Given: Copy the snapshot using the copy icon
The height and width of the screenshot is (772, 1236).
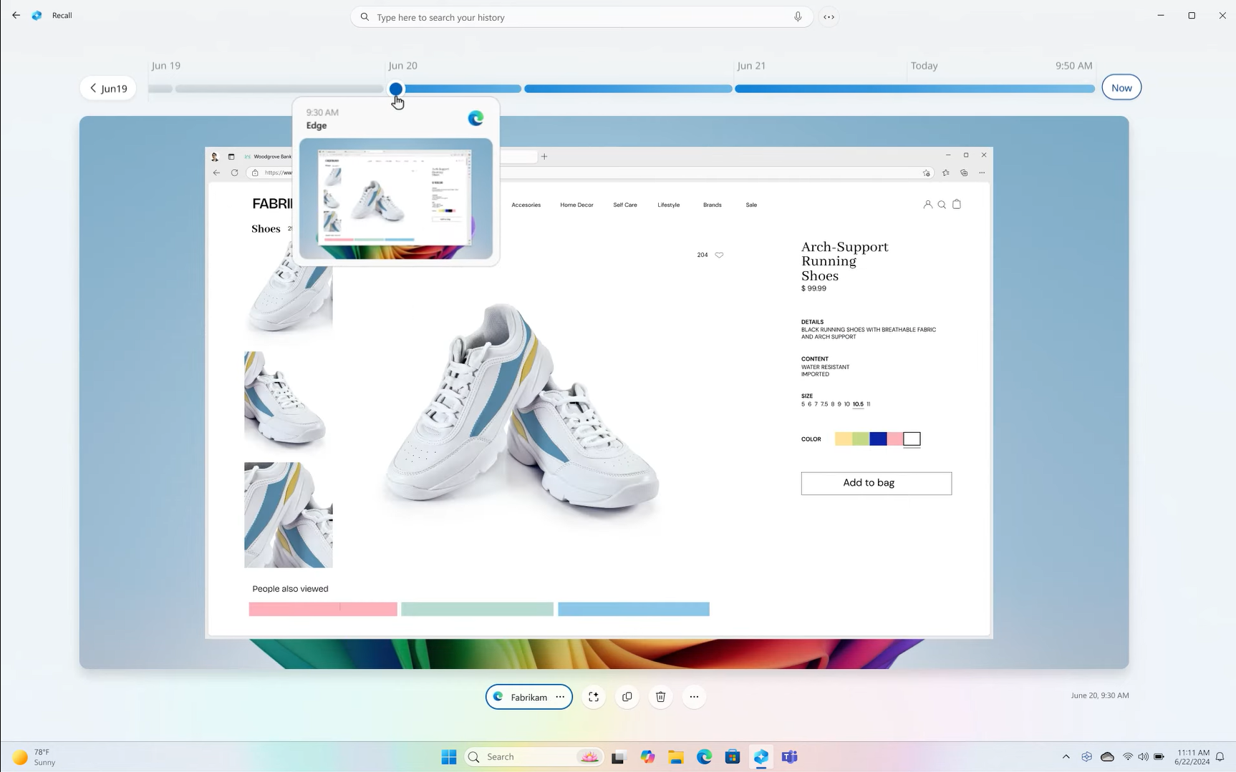Looking at the screenshot, I should click(627, 697).
